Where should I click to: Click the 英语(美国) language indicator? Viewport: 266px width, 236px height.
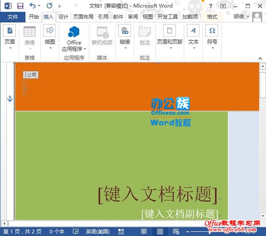tap(98, 232)
